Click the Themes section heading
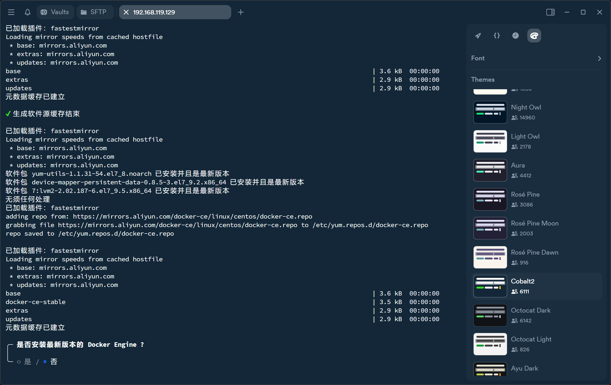This screenshot has width=611, height=385. pos(483,80)
